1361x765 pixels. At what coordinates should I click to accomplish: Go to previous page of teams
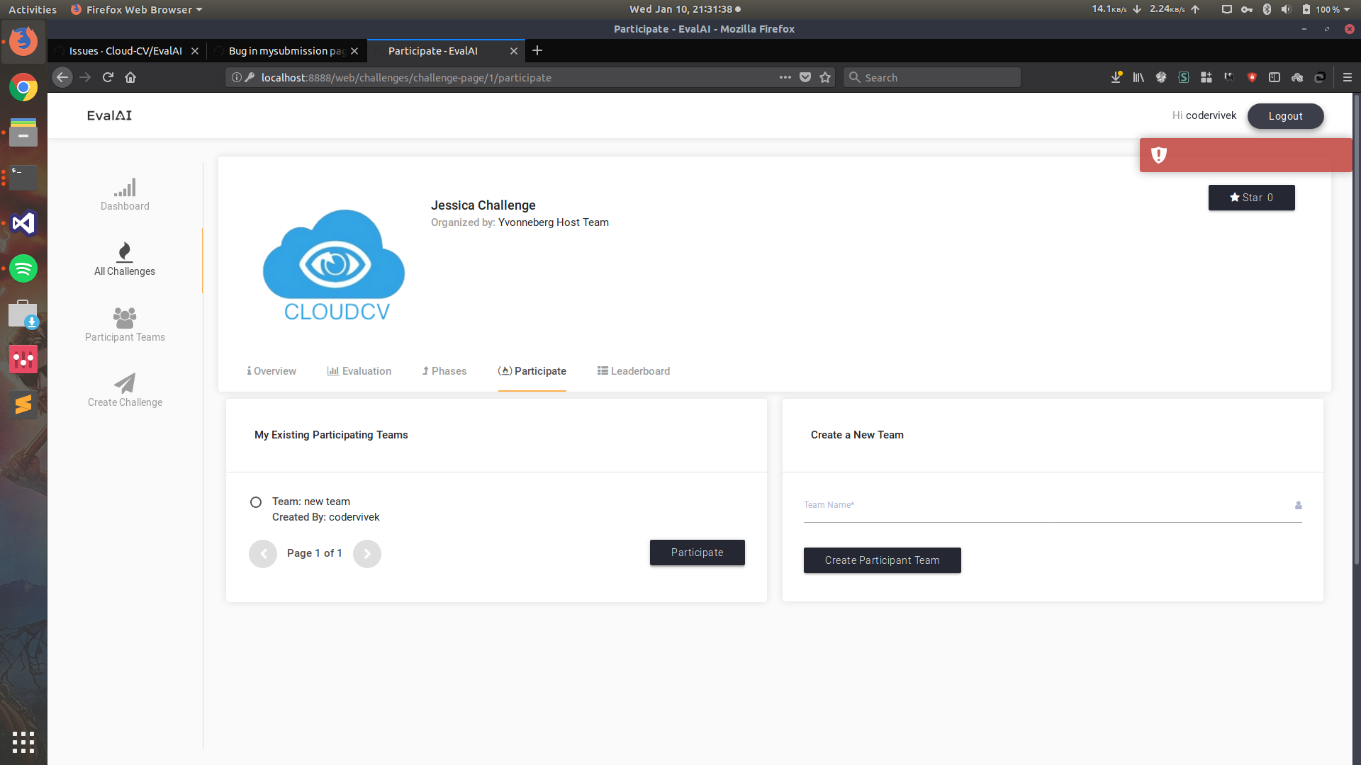click(x=263, y=554)
